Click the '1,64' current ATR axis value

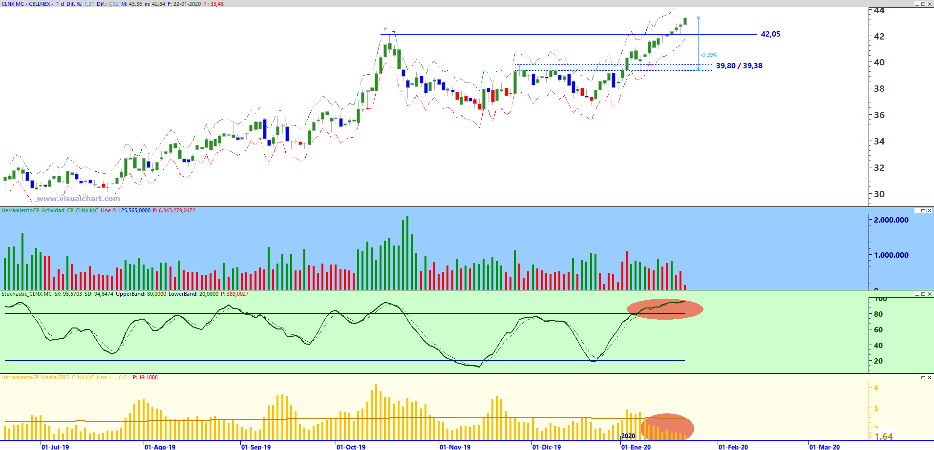[884, 437]
